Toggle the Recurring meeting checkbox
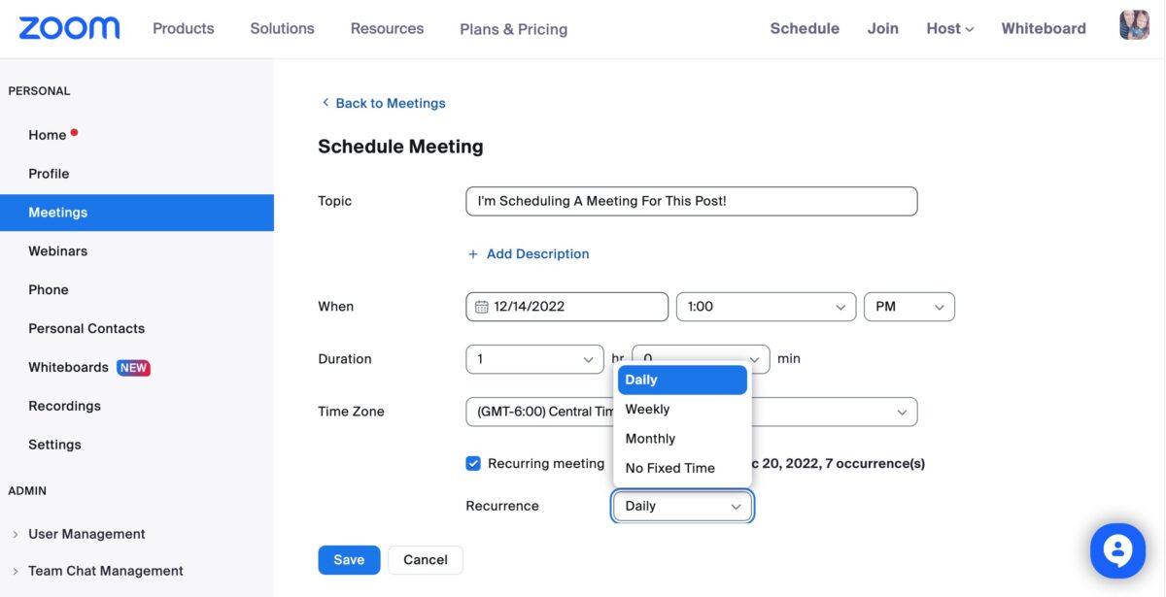Image resolution: width=1166 pixels, height=597 pixels. click(473, 464)
